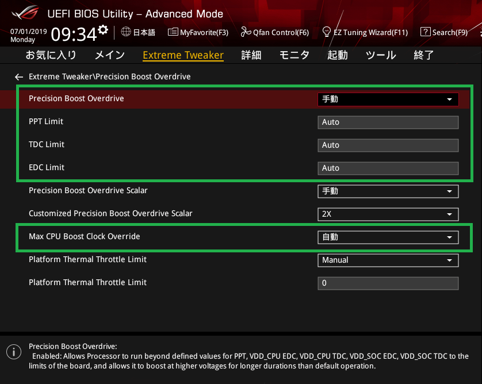Open MyFavorite(F3) list icon

(173, 32)
